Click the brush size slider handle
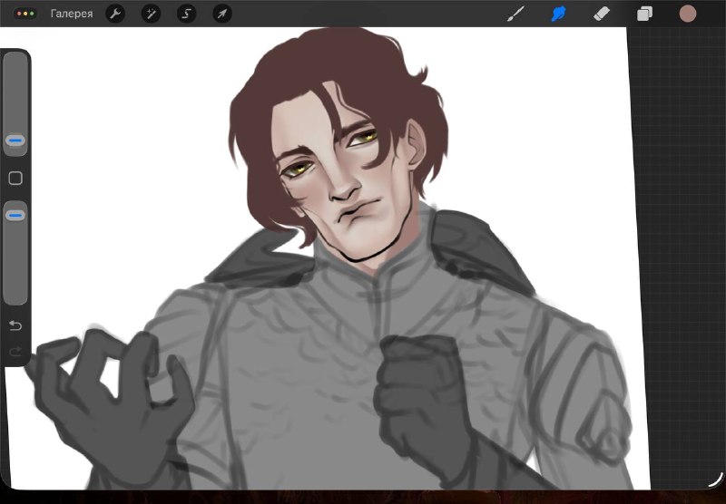This screenshot has width=726, height=504. click(15, 141)
